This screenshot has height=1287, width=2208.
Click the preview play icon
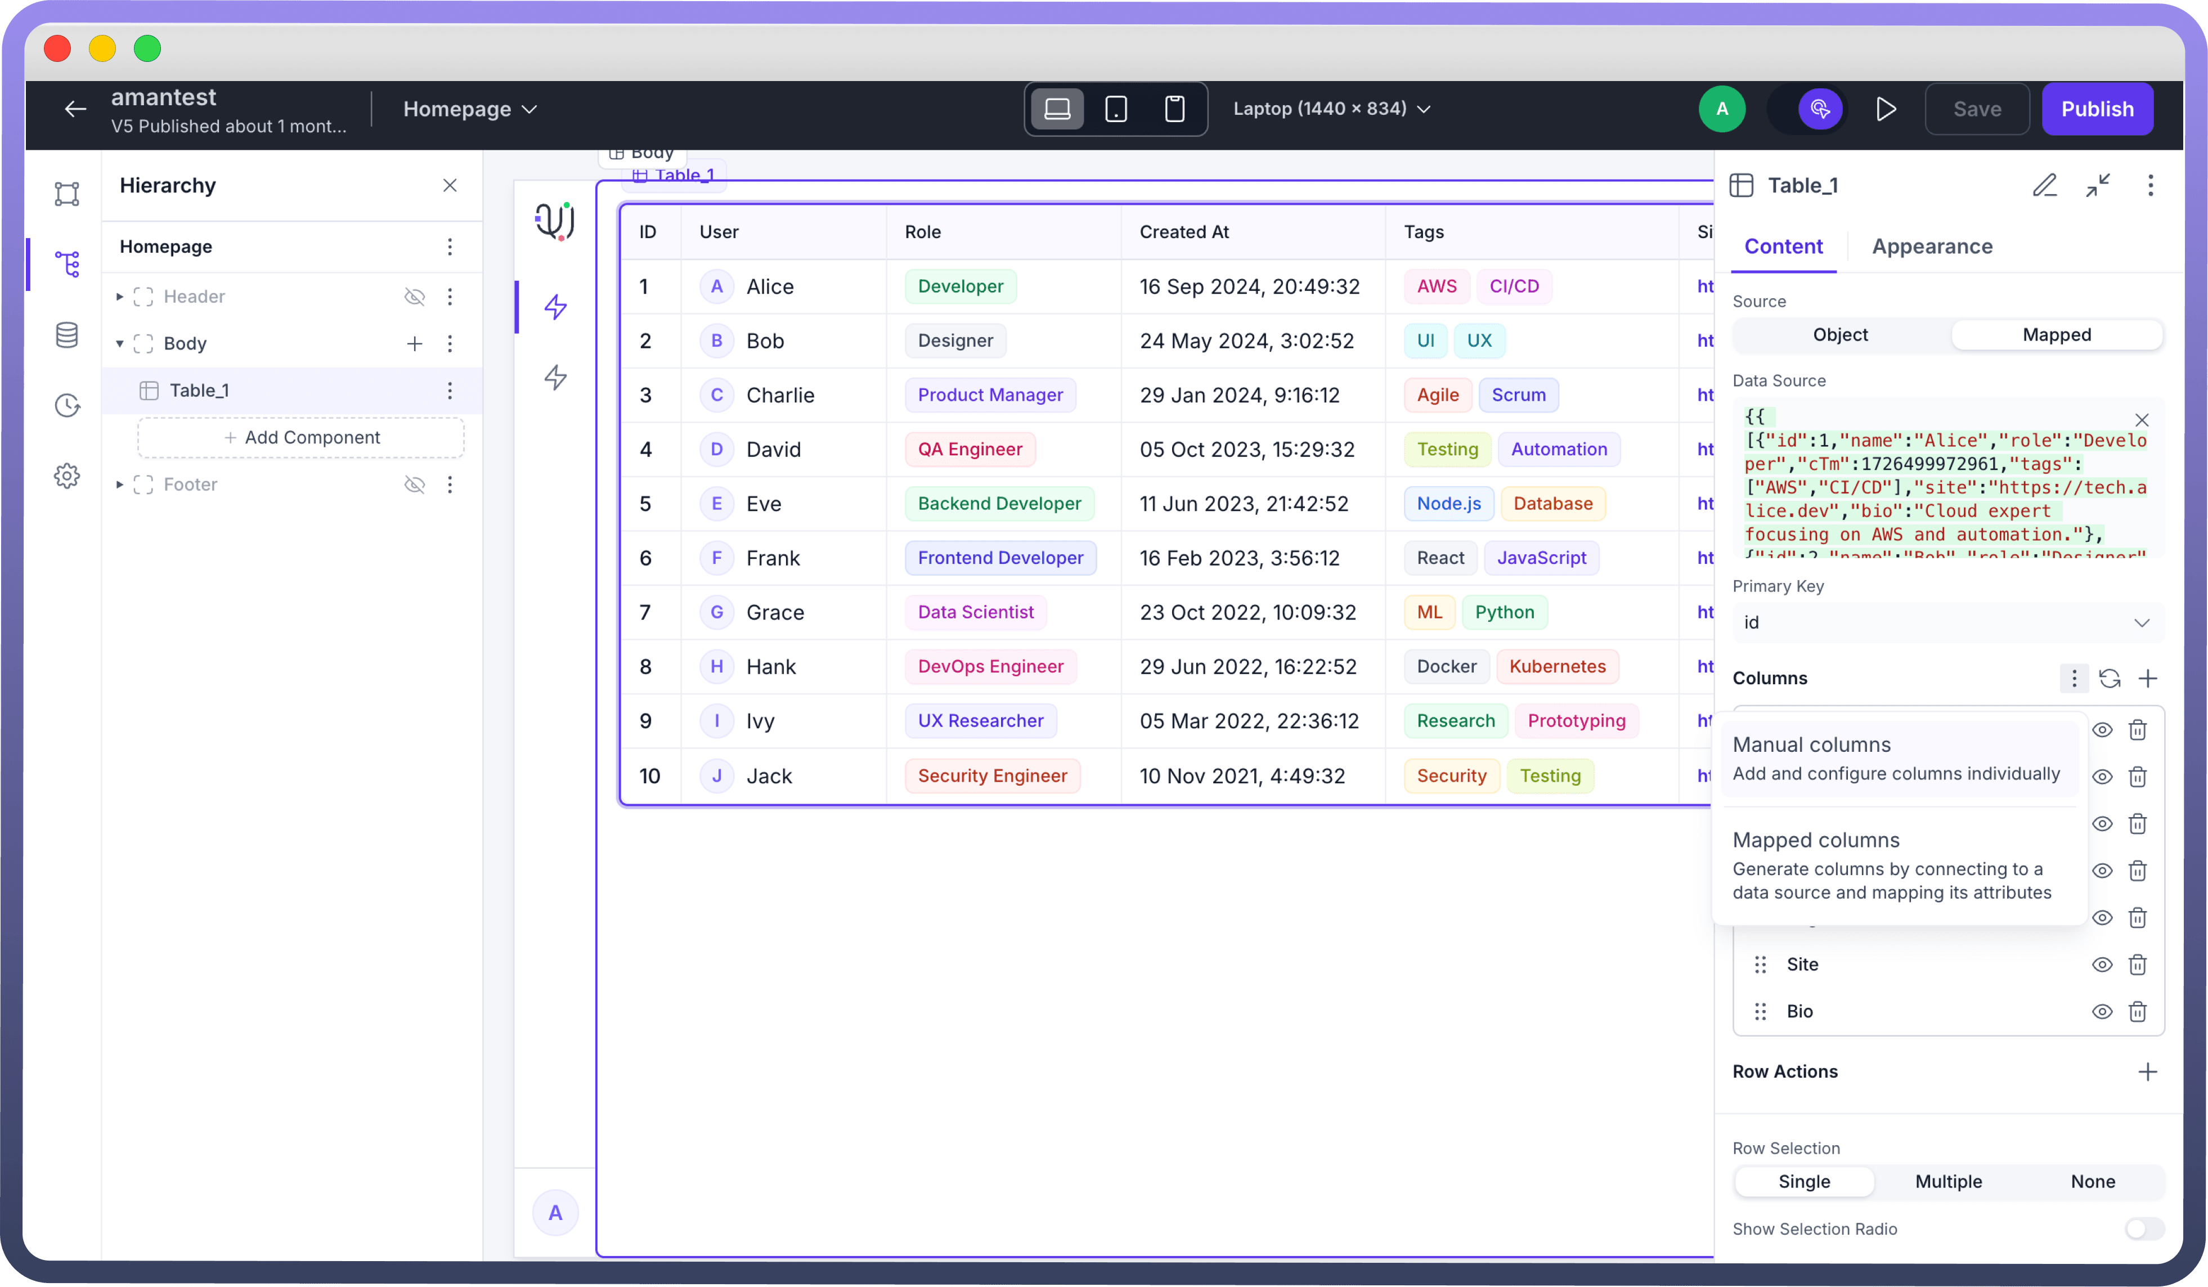click(x=1886, y=109)
